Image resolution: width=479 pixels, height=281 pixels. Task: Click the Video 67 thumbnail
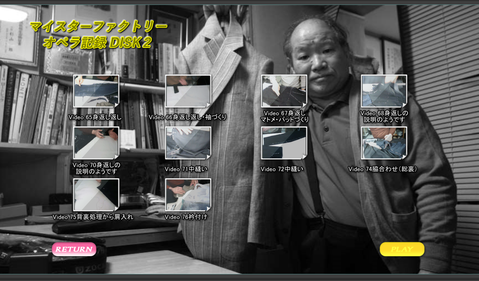tap(284, 91)
